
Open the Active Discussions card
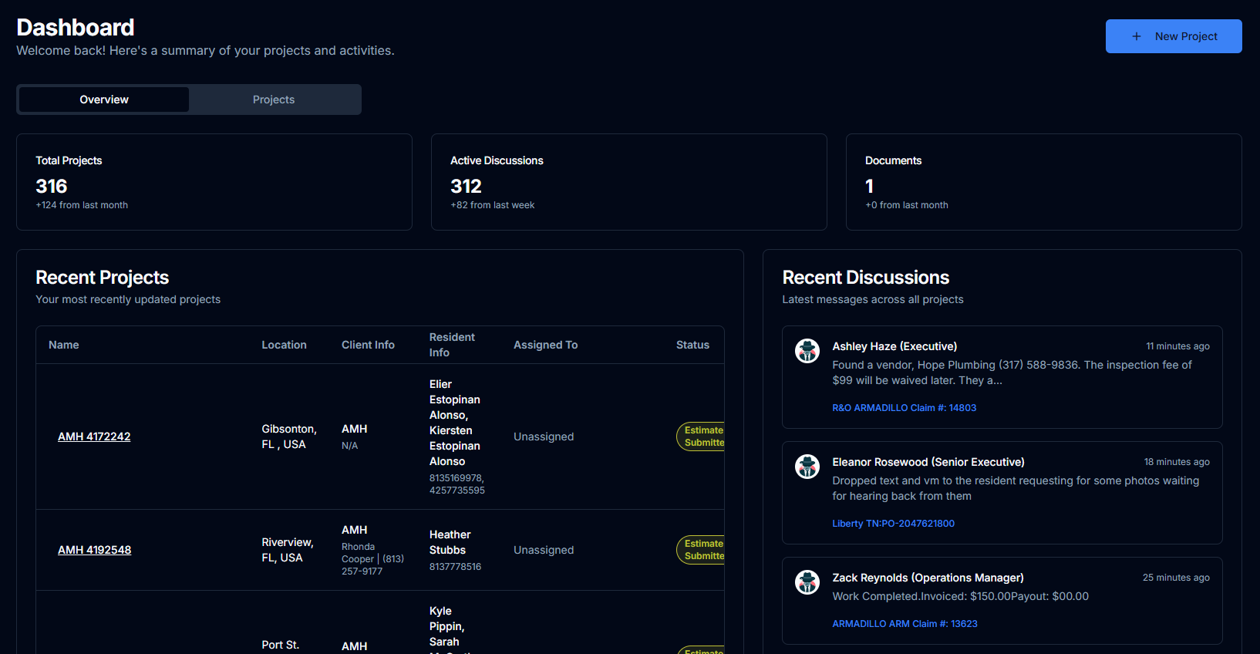point(629,182)
